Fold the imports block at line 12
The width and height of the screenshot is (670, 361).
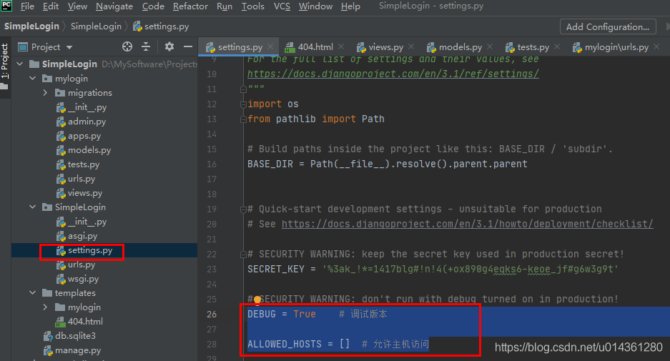243,104
